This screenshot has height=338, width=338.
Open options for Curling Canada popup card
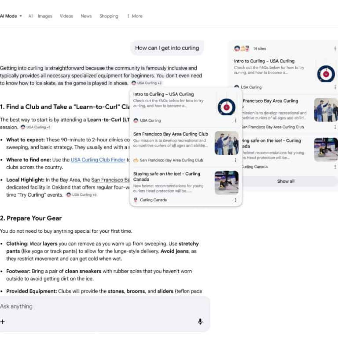235,200
